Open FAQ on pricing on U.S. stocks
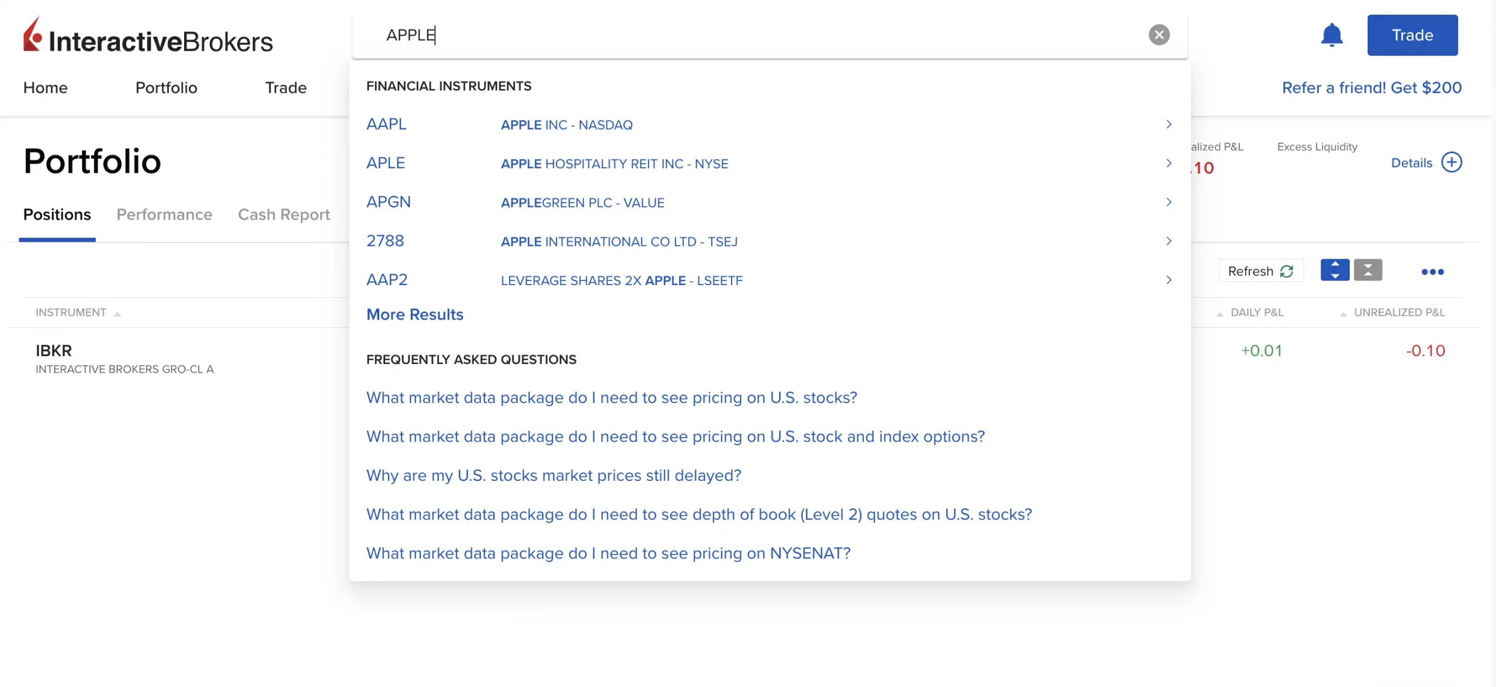The width and height of the screenshot is (1496, 687). click(612, 398)
